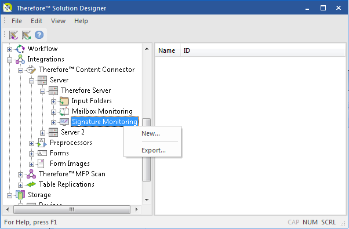Click the Forms field icon
The height and width of the screenshot is (229, 349).
tap(42, 153)
